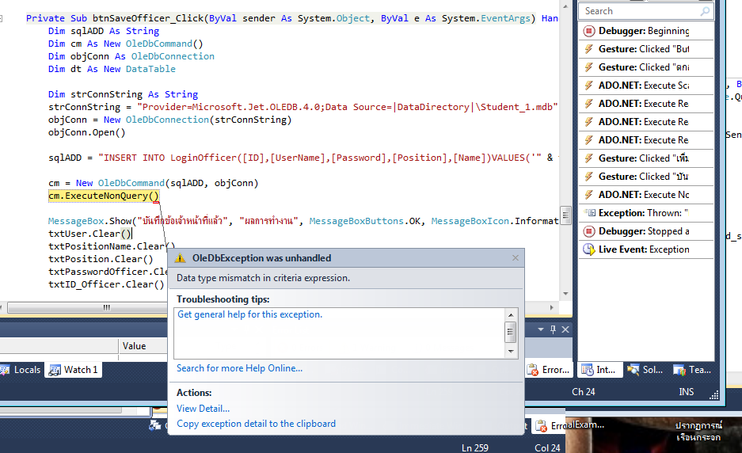Click the warning icon in exception dialog
This screenshot has height=453, width=742.
[x=181, y=258]
